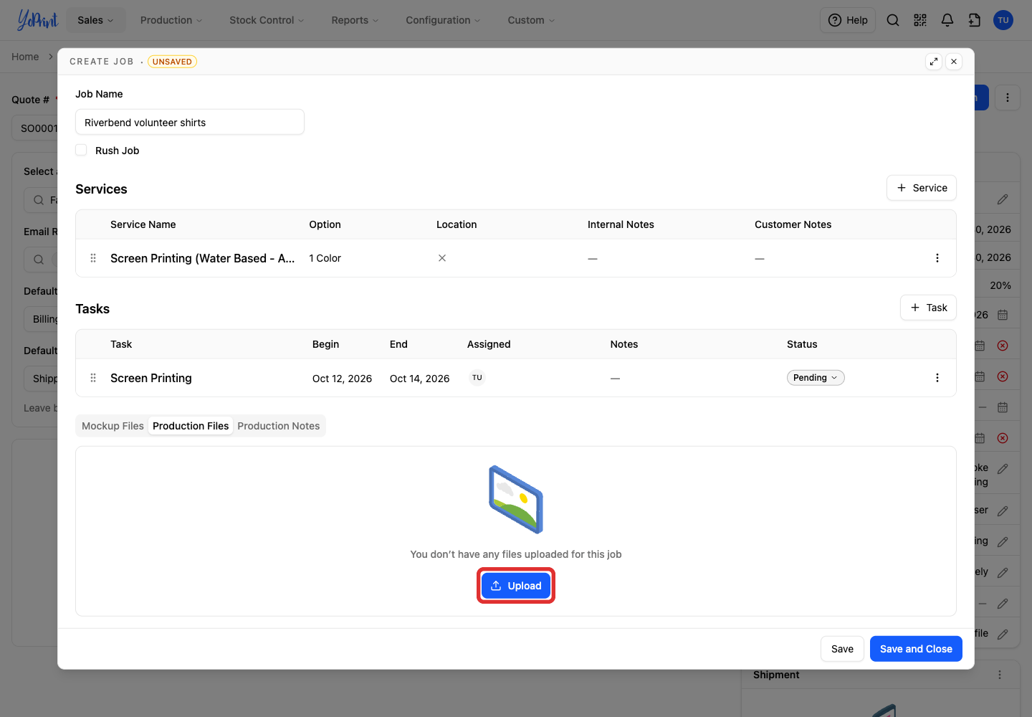The height and width of the screenshot is (717, 1032).
Task: Click the 1 Color option cell
Action: click(x=325, y=258)
